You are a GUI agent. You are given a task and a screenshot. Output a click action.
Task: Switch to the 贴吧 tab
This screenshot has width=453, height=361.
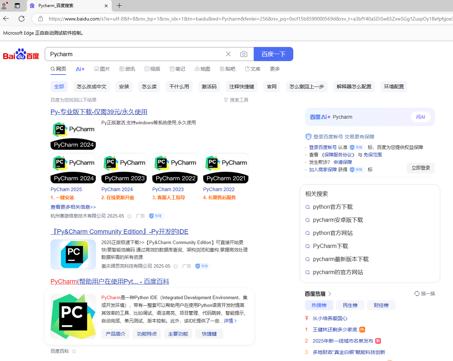(x=228, y=69)
